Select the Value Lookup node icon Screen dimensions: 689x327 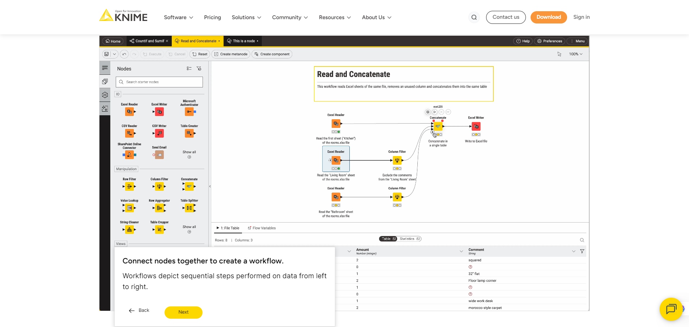point(129,208)
